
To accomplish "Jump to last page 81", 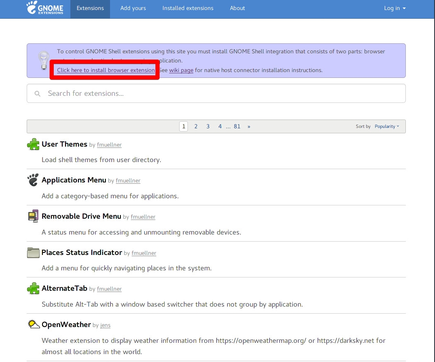I will 237,127.
